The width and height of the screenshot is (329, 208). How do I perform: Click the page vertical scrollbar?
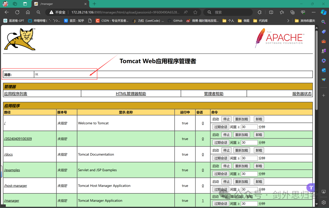[x=317, y=70]
